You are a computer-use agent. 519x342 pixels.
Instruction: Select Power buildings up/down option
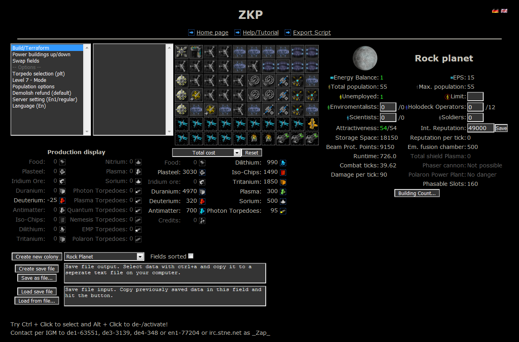coord(41,55)
